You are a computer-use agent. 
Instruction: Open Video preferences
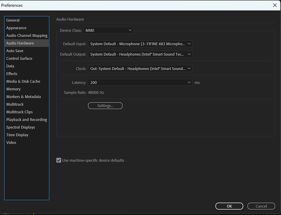[x=27, y=143]
